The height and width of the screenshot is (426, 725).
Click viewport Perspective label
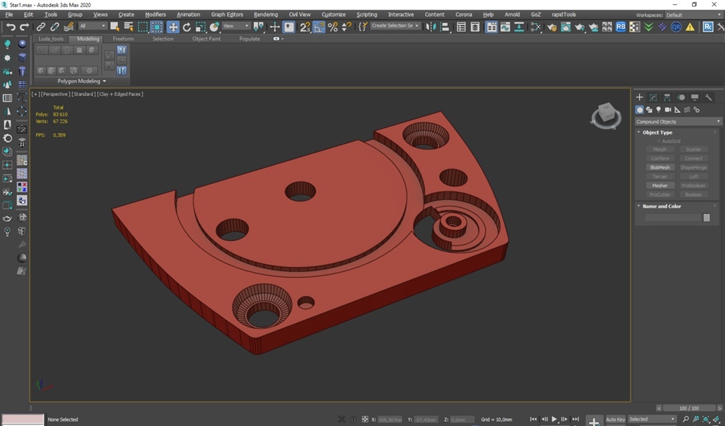pyautogui.click(x=56, y=94)
